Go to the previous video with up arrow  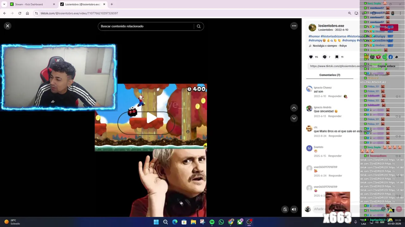point(294,108)
